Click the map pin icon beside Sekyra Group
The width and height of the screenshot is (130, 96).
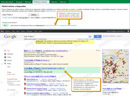(x=25, y=80)
